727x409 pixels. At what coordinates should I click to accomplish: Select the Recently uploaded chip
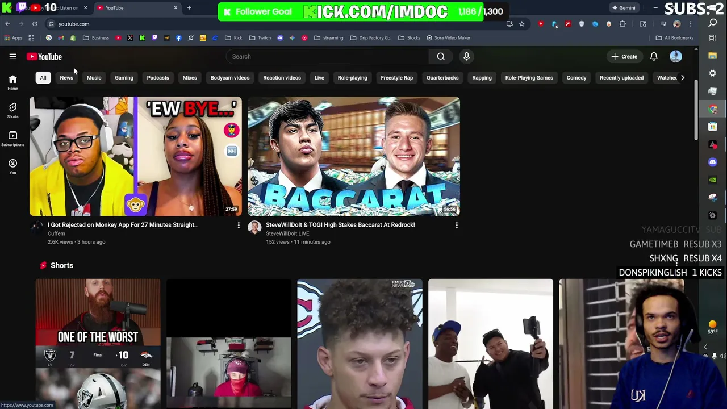[621, 78]
